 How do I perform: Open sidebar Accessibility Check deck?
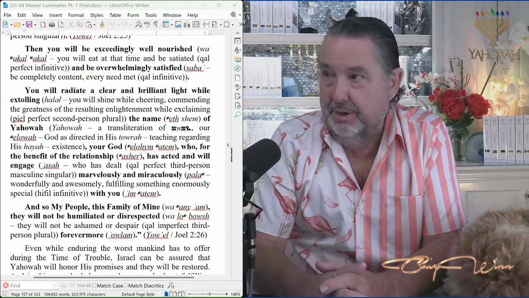238,106
